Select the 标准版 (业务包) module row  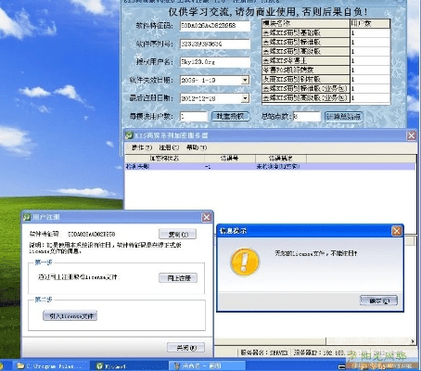coord(306,88)
